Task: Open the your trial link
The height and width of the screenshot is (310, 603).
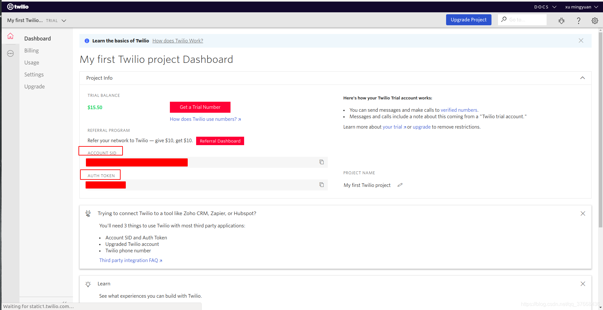Action: pyautogui.click(x=394, y=127)
